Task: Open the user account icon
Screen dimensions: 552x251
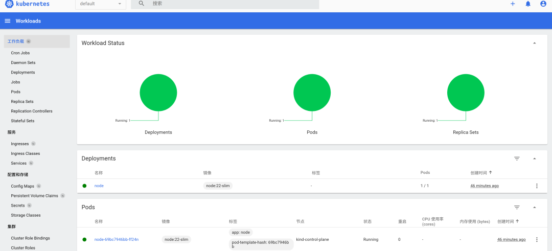Action: [x=543, y=4]
